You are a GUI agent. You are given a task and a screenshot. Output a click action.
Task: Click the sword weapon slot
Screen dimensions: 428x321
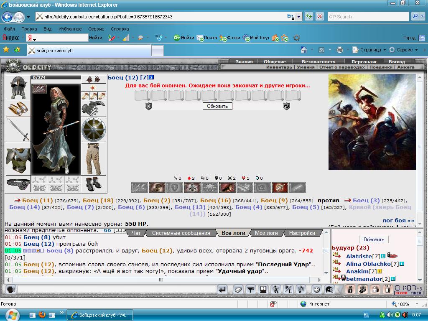pyautogui.click(x=18, y=130)
